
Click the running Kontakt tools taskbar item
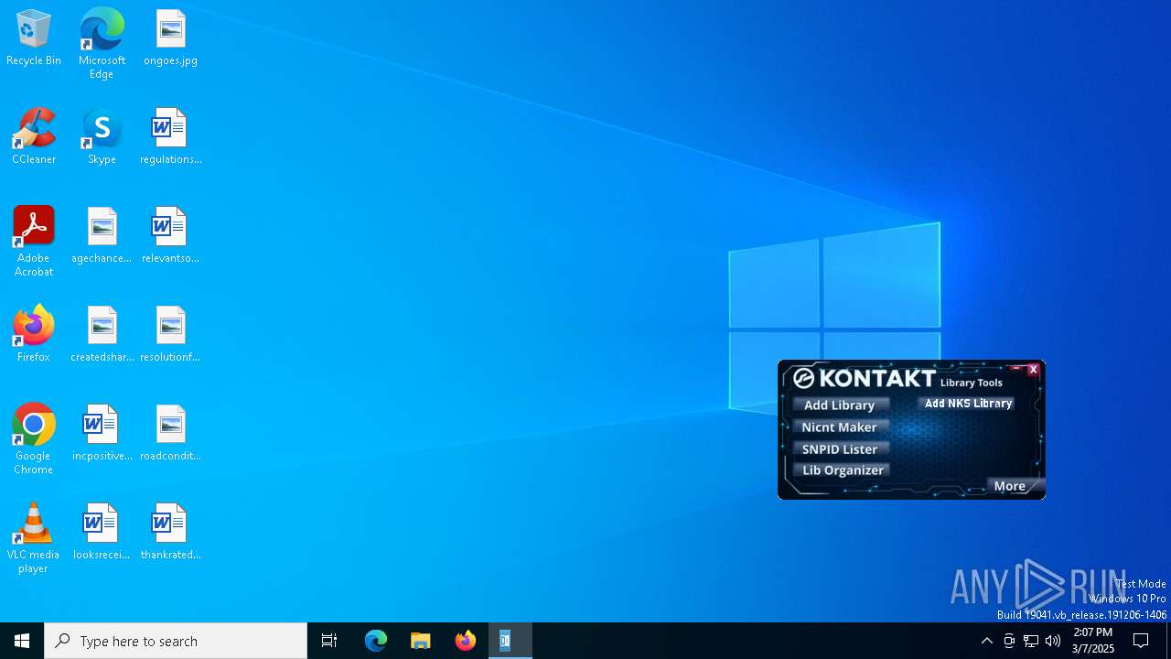point(510,641)
